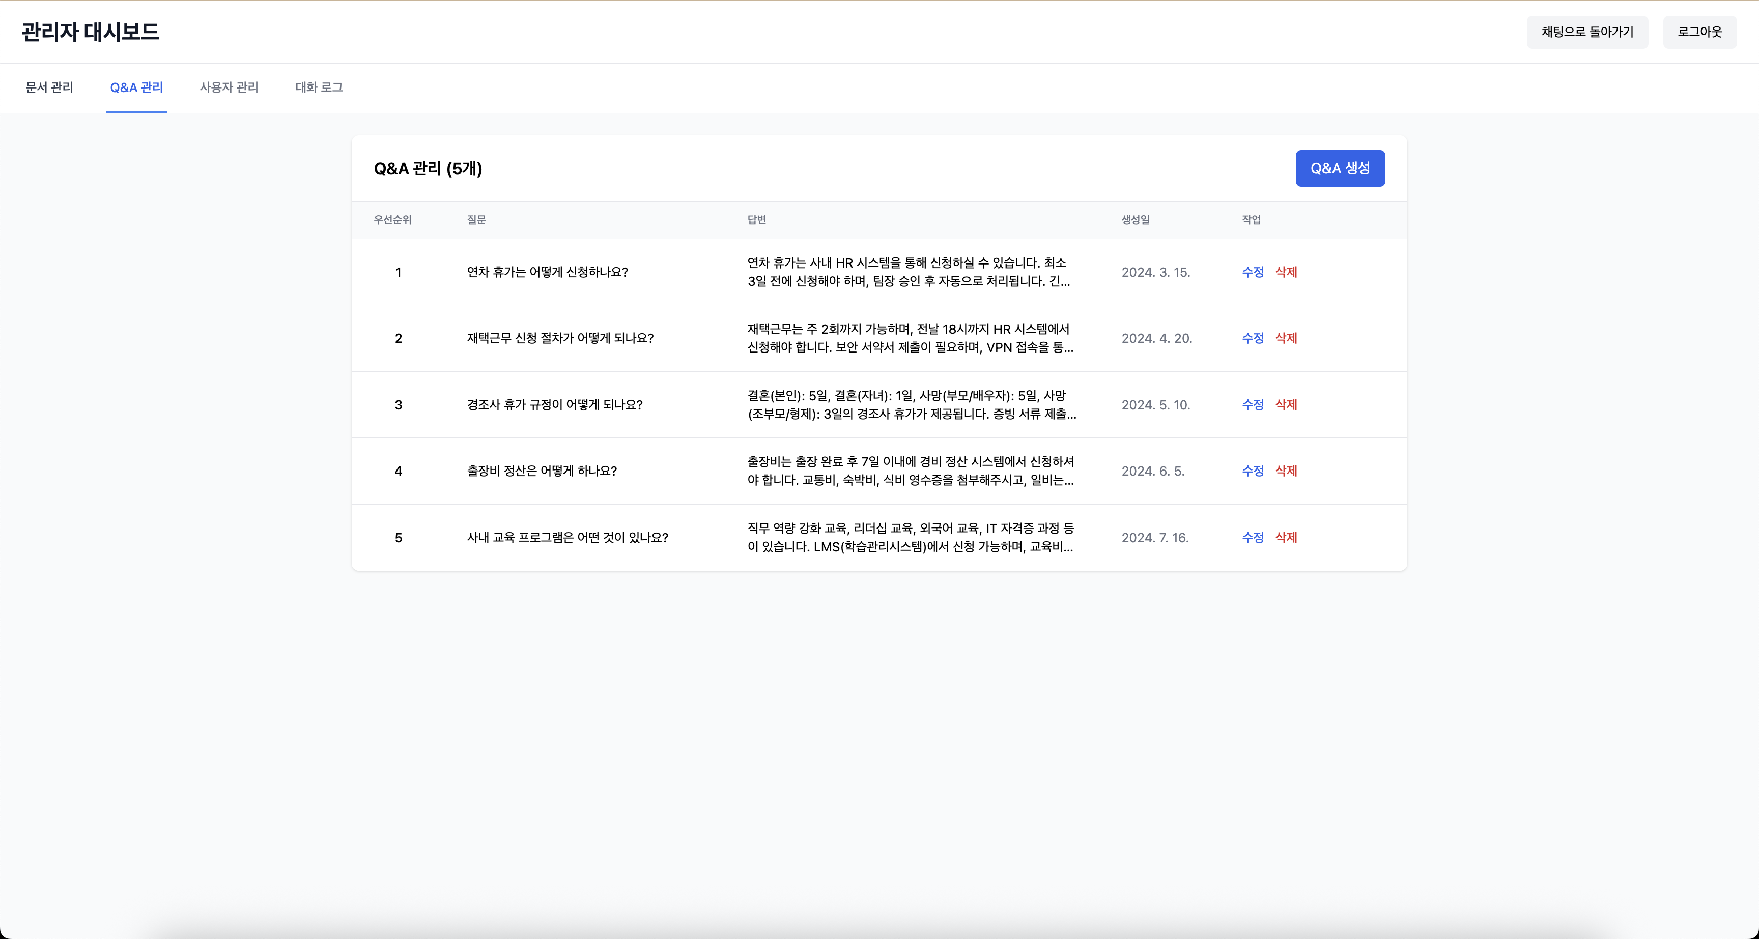1759x939 pixels.
Task: Click the Q&A 생성 button
Action: 1340,168
